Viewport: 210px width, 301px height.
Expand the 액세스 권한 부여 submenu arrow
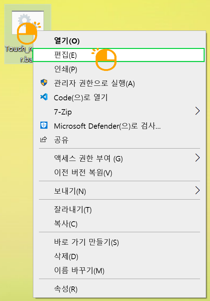(198, 158)
